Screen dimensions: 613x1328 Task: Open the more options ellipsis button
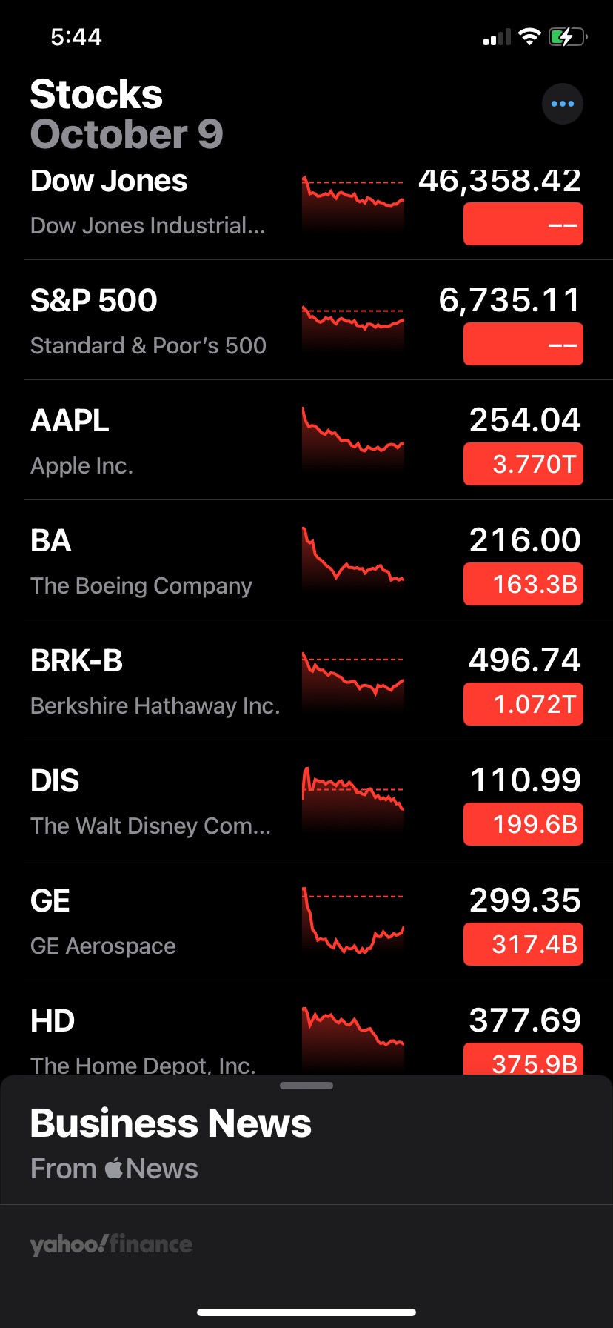pos(563,104)
